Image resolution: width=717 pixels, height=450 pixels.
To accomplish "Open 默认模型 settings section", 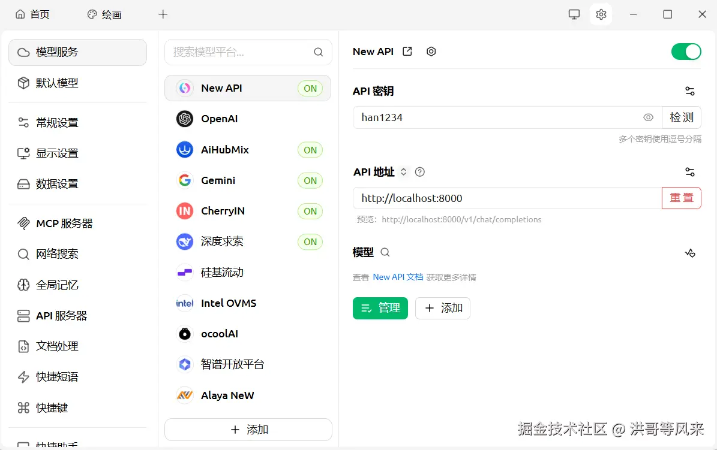I will 78,83.
